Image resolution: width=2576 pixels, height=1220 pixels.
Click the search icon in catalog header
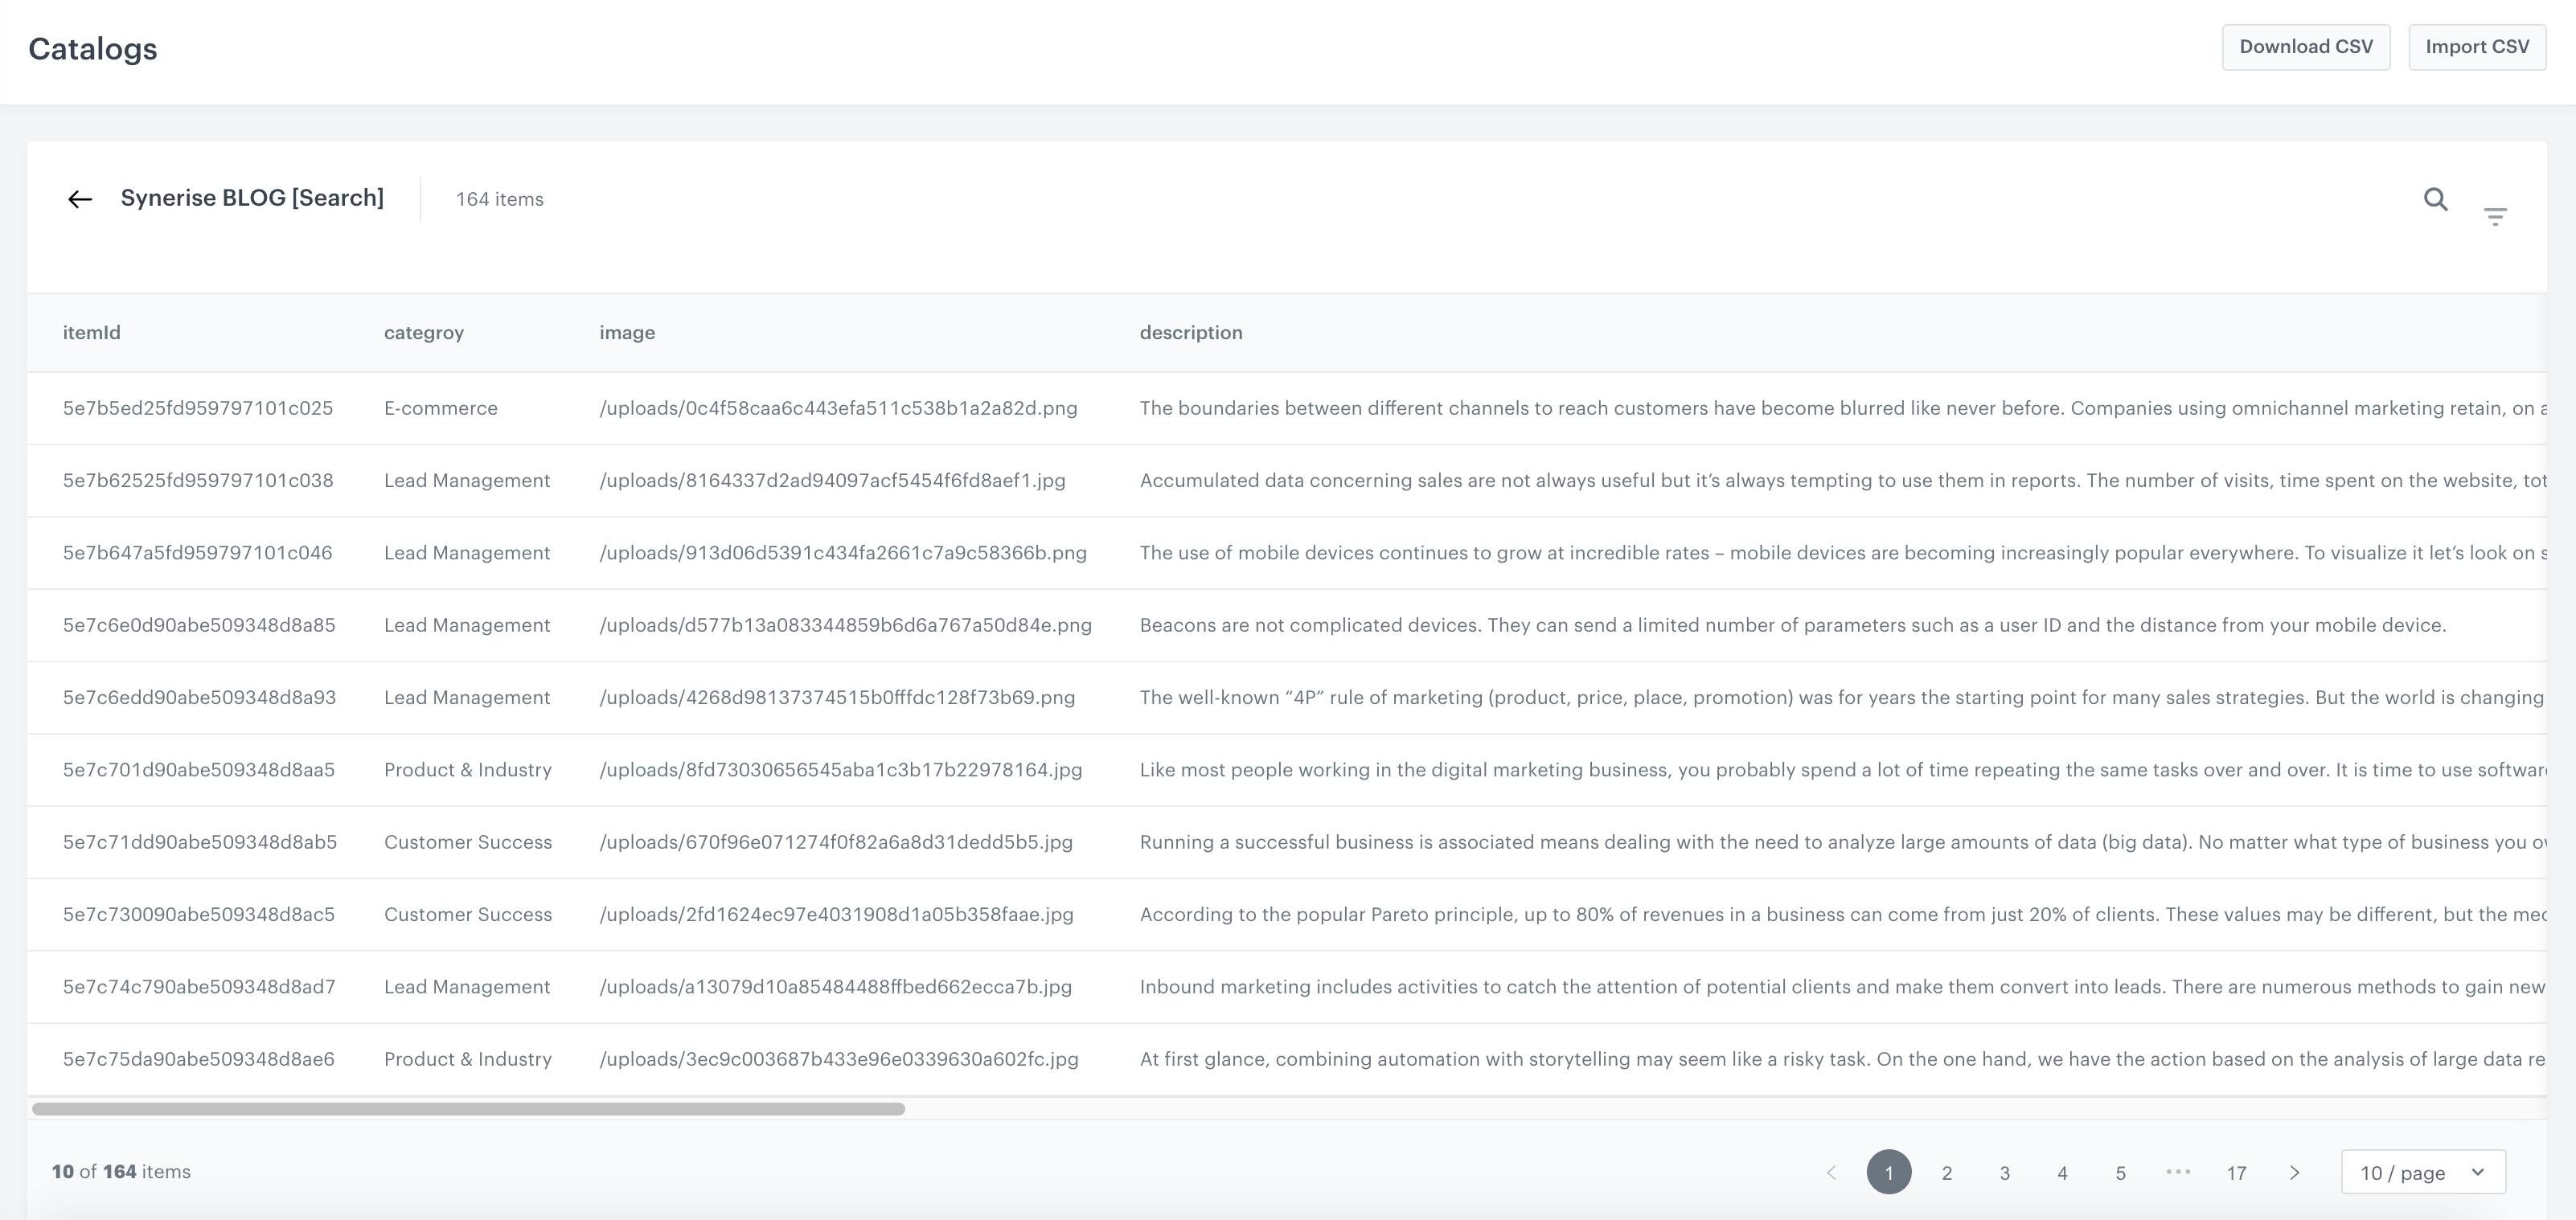[2436, 199]
